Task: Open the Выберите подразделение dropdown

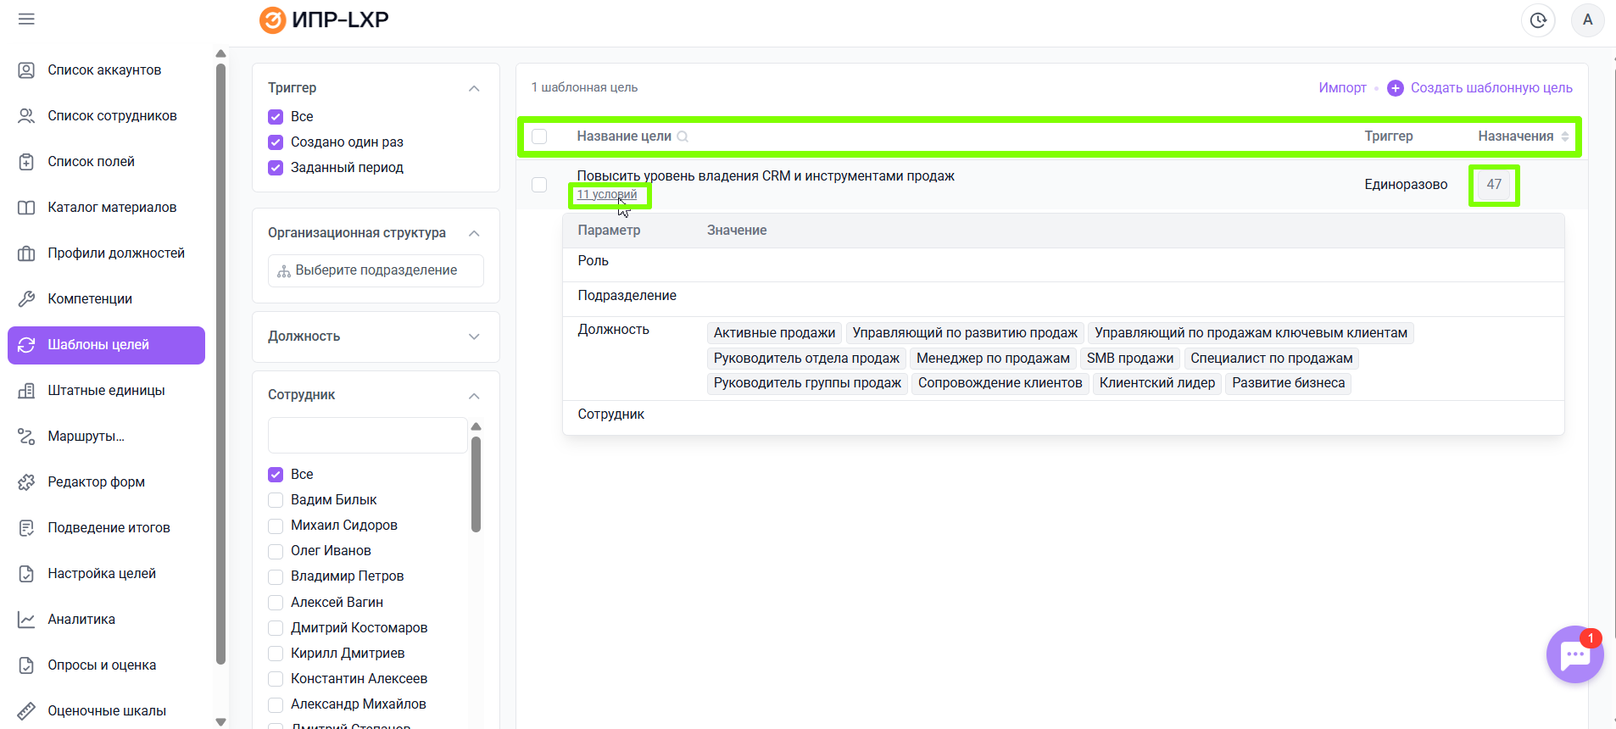Action: [376, 270]
